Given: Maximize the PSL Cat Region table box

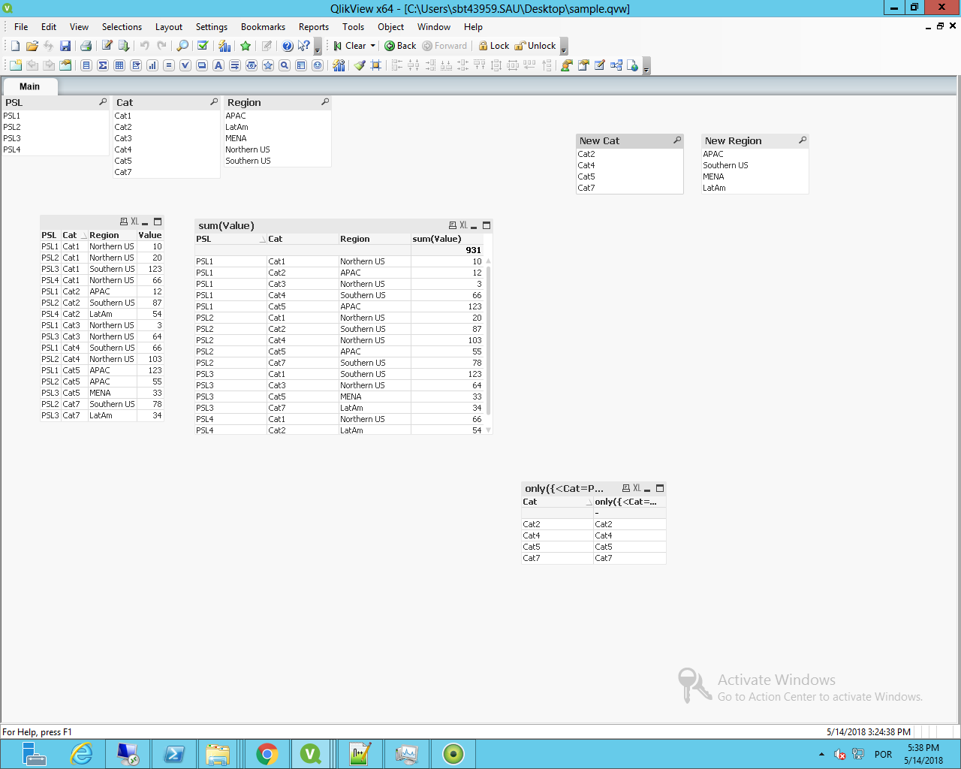Looking at the screenshot, I should click(x=158, y=222).
